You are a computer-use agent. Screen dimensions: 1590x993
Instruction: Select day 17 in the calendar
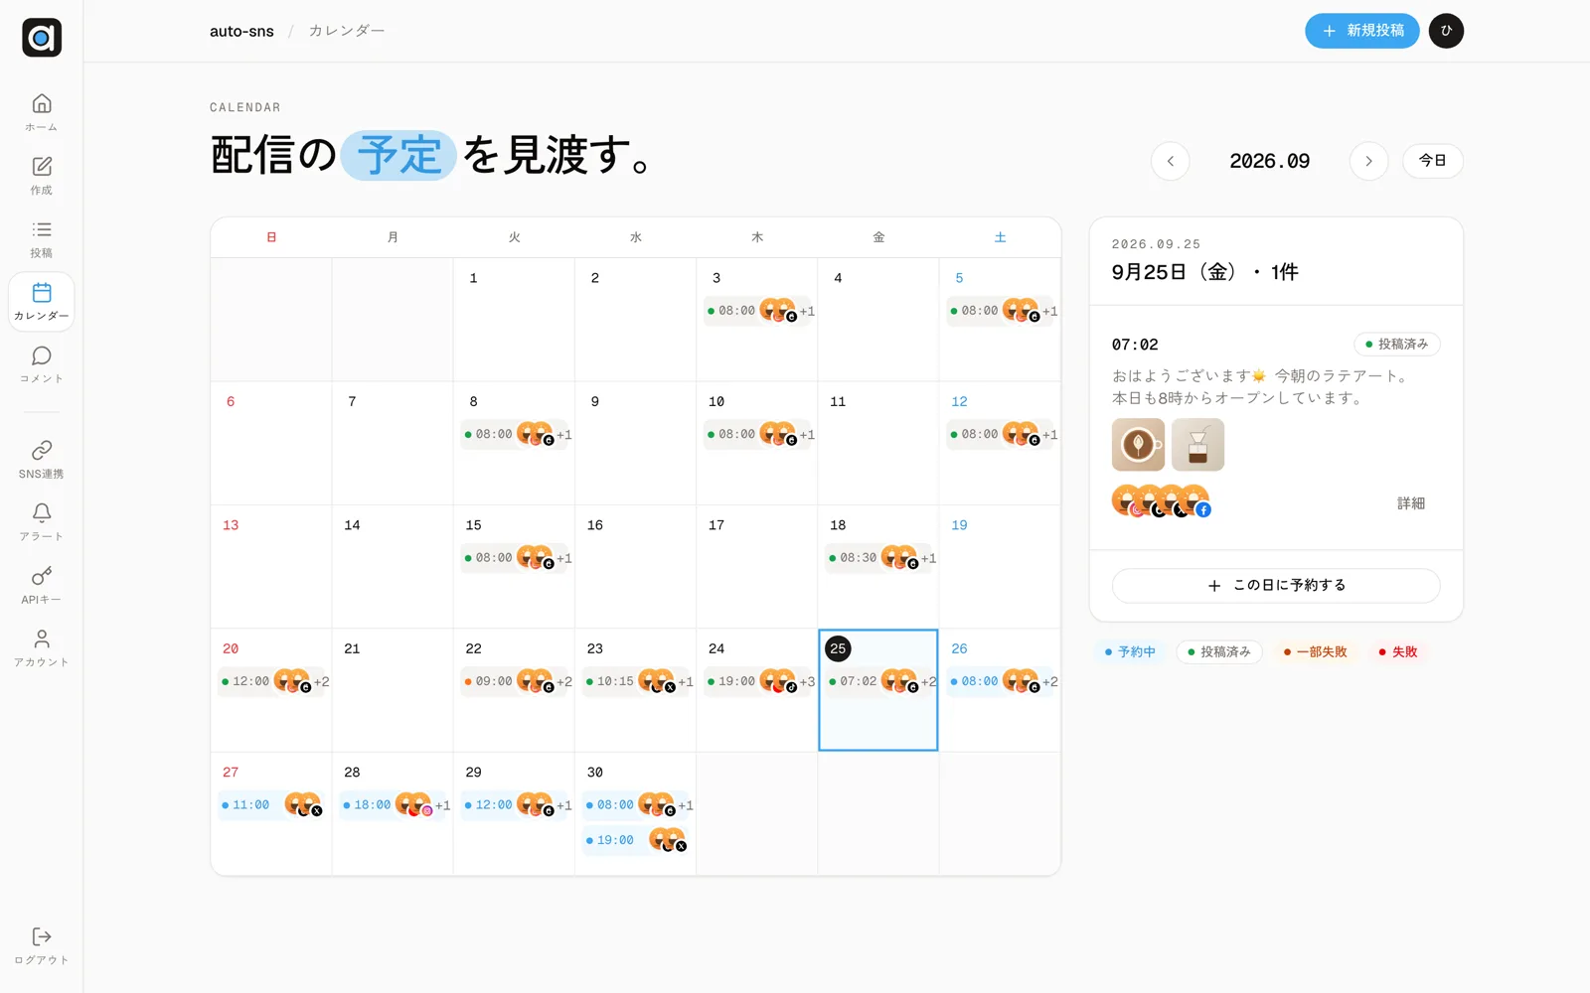pos(757,567)
